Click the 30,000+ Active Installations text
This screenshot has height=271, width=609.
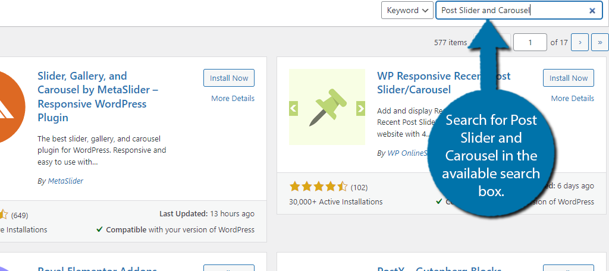click(335, 202)
